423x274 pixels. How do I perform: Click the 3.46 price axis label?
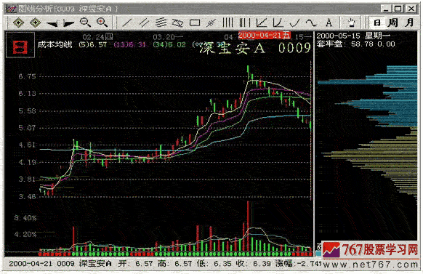[27, 196]
